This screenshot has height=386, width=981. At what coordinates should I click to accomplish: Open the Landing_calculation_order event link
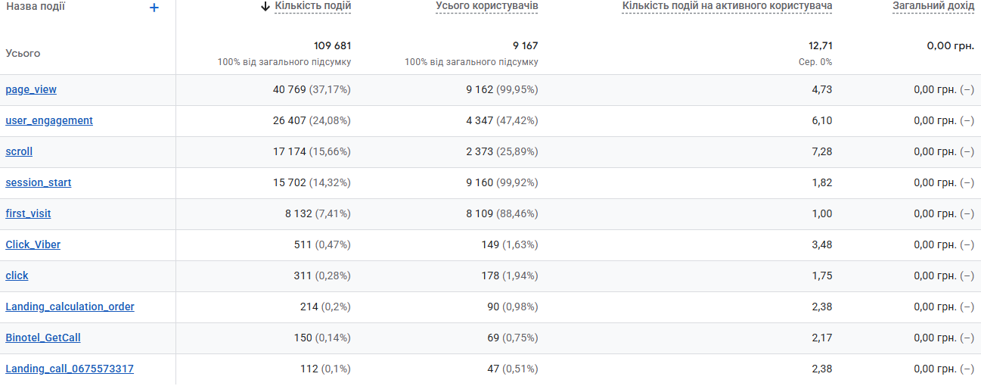tap(70, 307)
